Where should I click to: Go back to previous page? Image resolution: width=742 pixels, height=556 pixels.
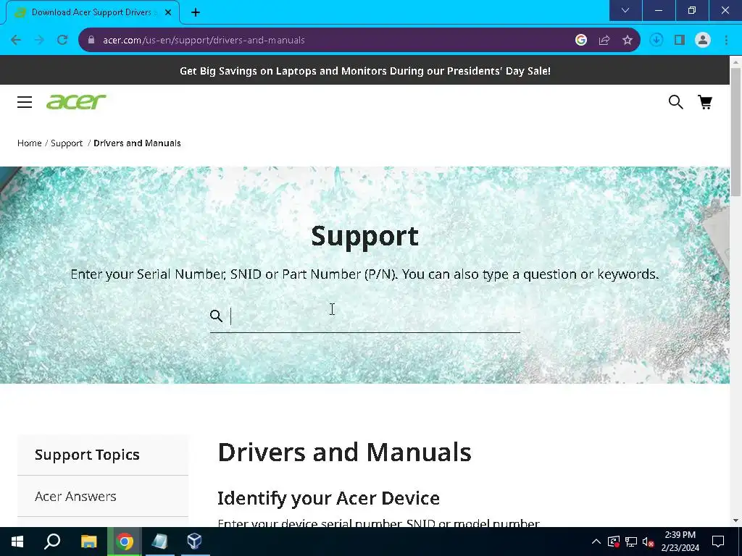(x=16, y=41)
